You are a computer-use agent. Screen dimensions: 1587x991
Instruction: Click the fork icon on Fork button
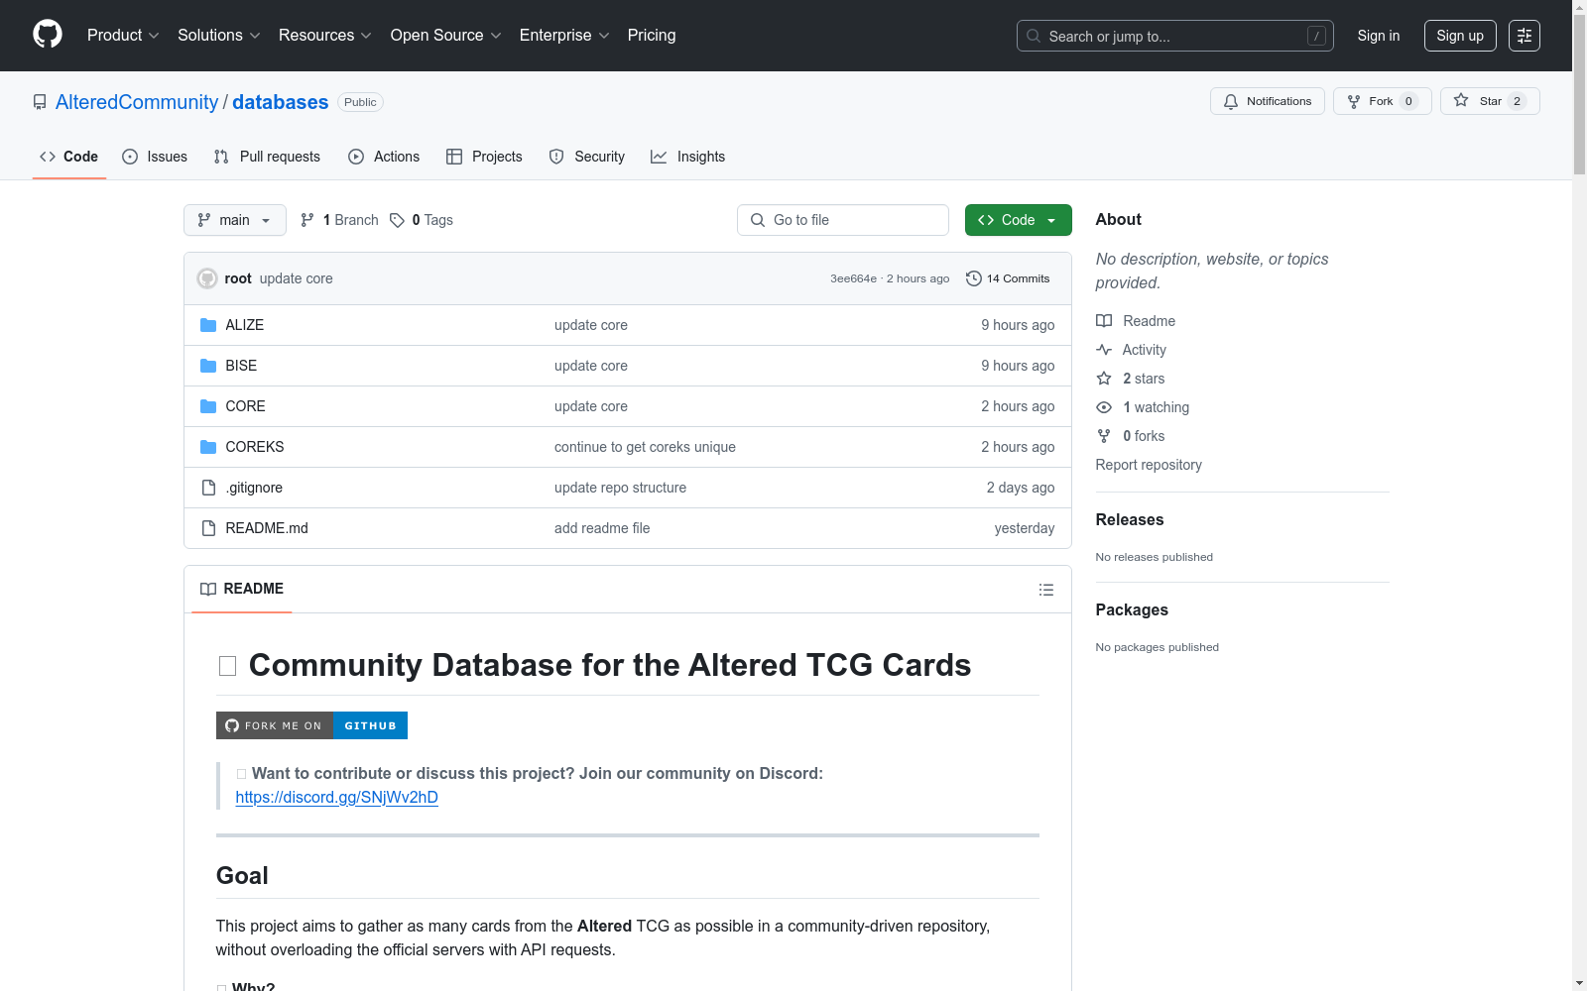click(1354, 101)
